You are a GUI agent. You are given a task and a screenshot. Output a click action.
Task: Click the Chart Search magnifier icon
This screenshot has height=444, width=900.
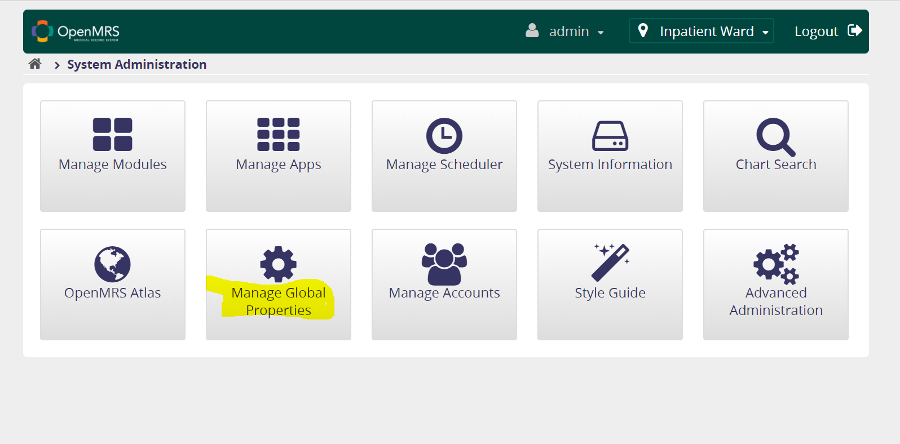pyautogui.click(x=776, y=137)
